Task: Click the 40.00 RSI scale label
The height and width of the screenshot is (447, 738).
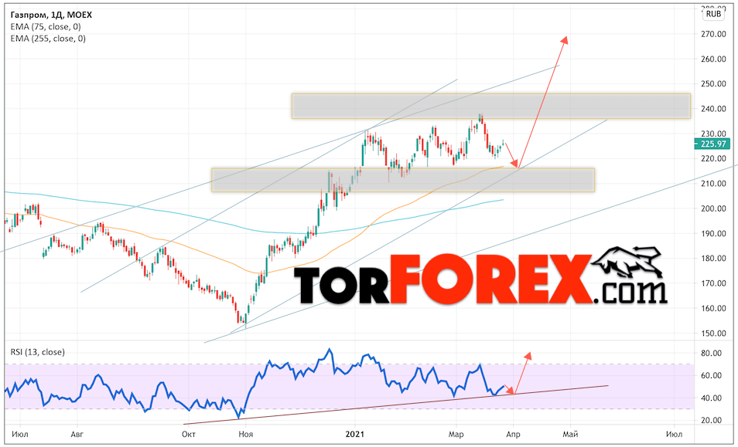Action: (711, 398)
